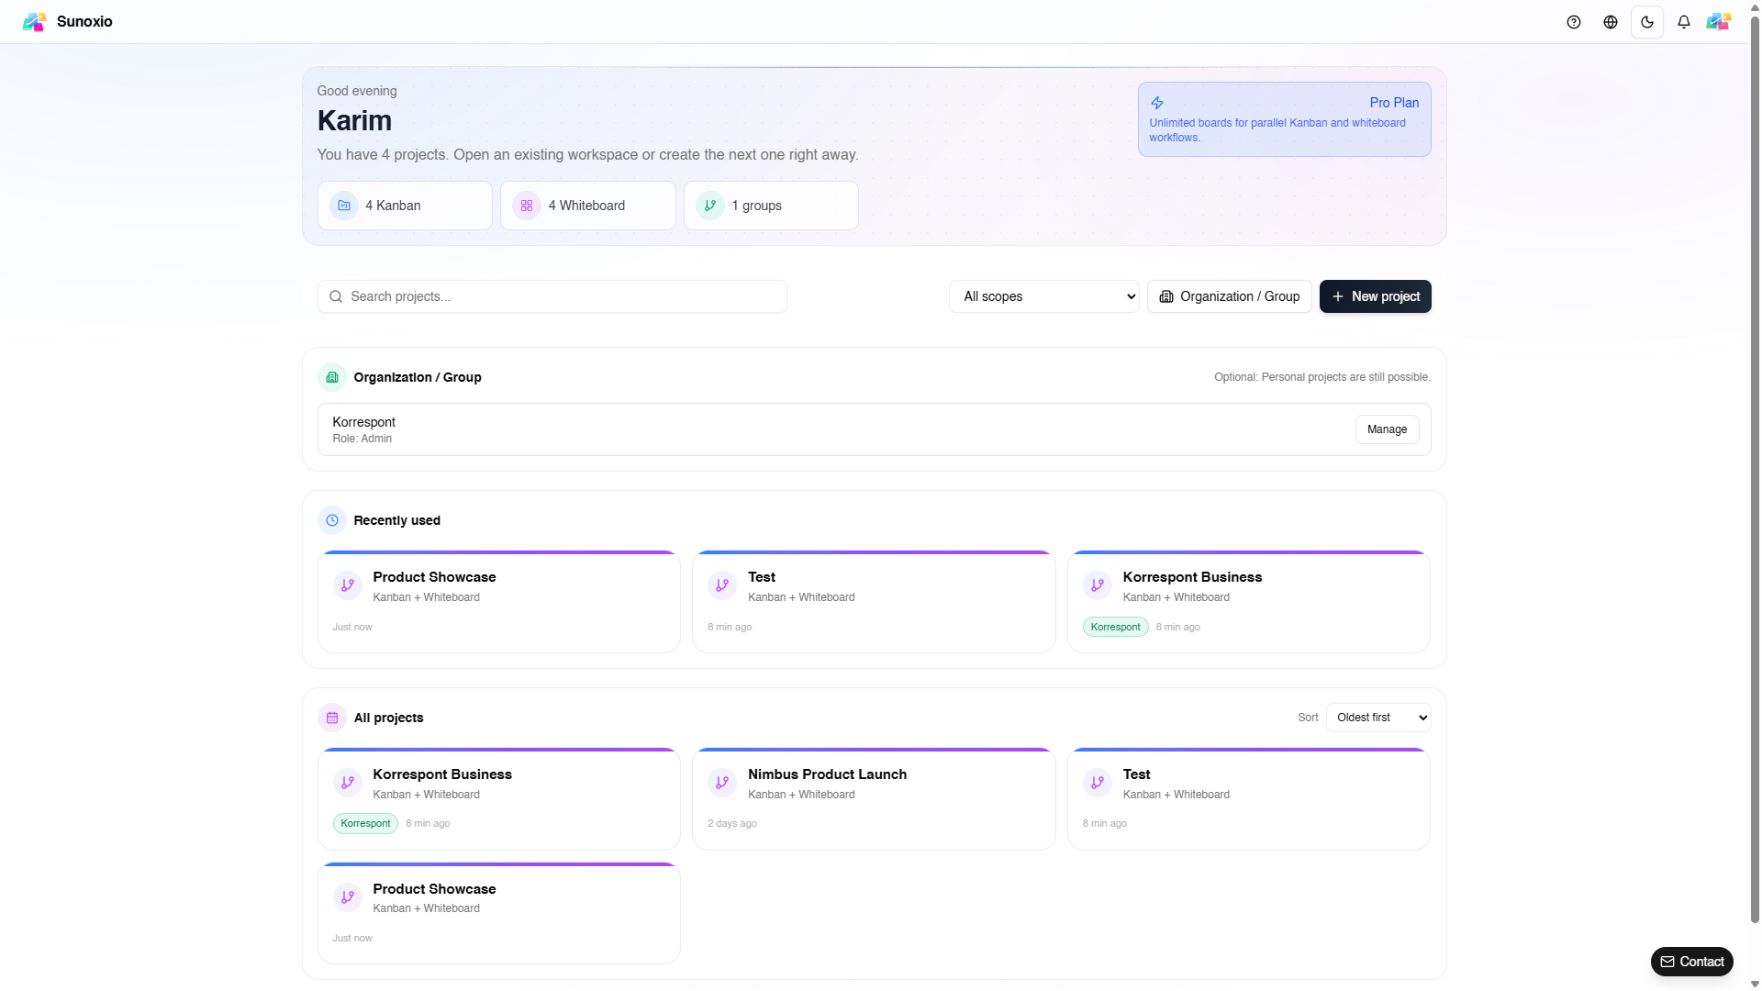Click the help question mark icon
This screenshot has width=1762, height=991.
1574,22
